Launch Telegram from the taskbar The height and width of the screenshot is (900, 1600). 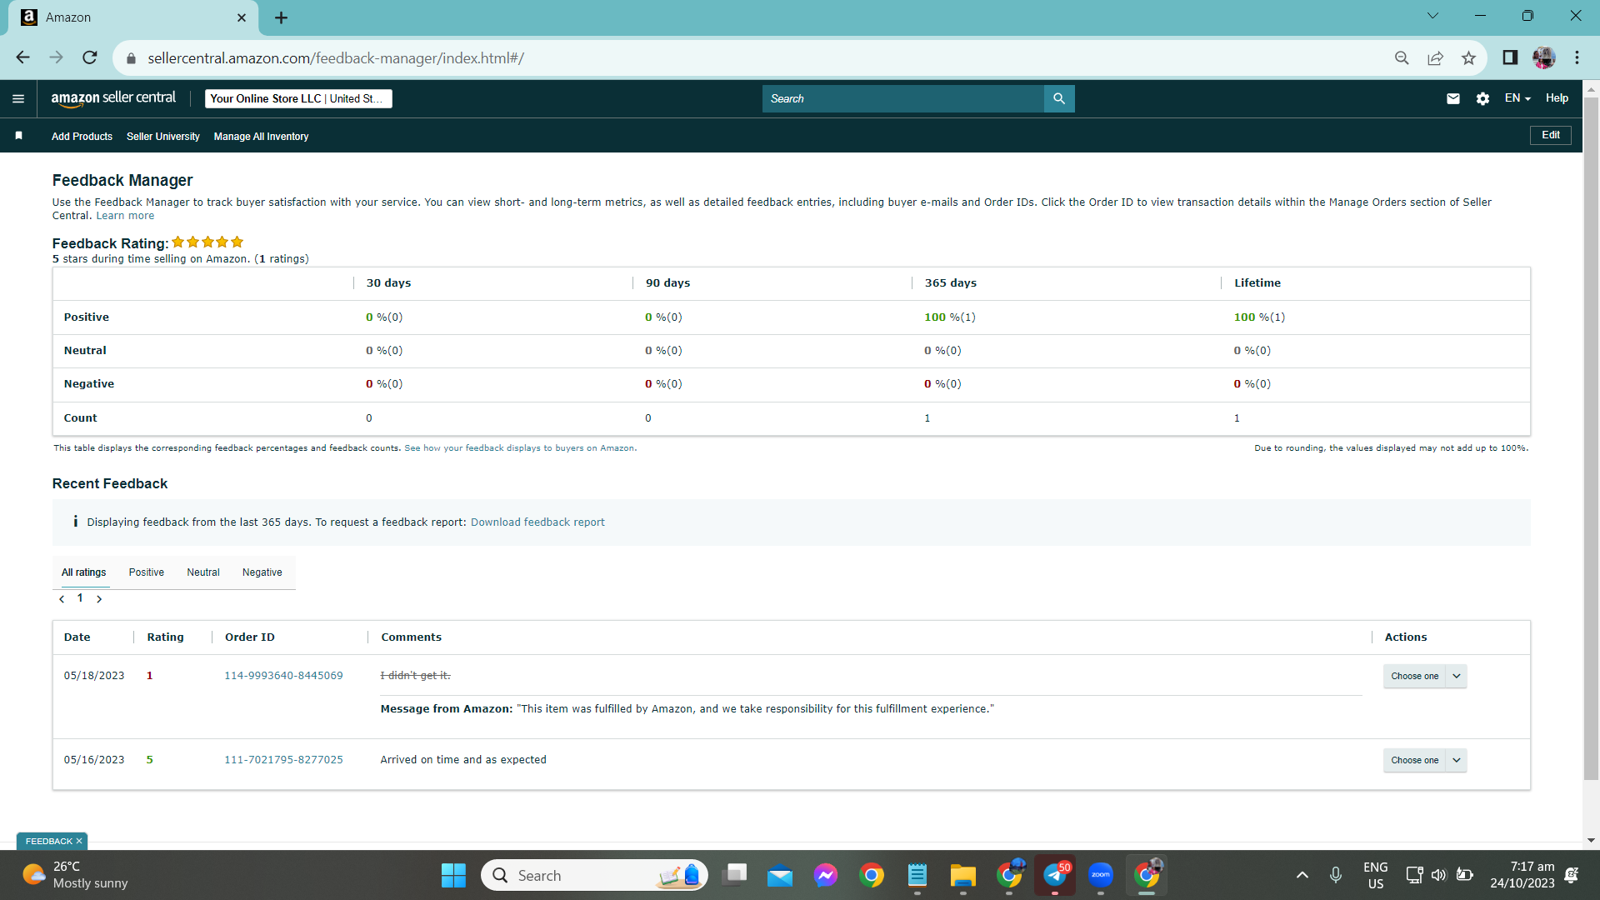pyautogui.click(x=1055, y=875)
